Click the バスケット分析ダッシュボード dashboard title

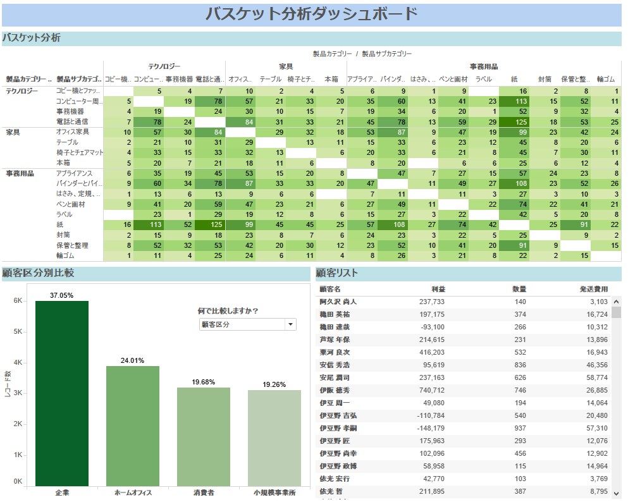312,15
